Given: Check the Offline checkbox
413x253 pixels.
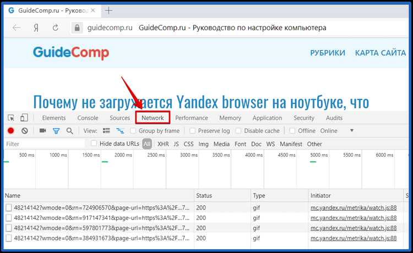Looking at the screenshot, I should pos(292,131).
